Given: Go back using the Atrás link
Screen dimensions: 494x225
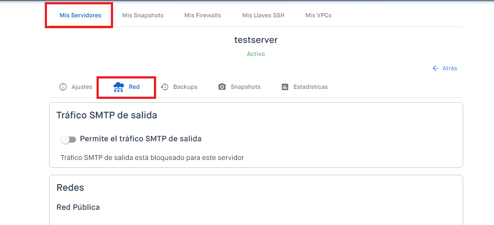Looking at the screenshot, I should (x=450, y=68).
